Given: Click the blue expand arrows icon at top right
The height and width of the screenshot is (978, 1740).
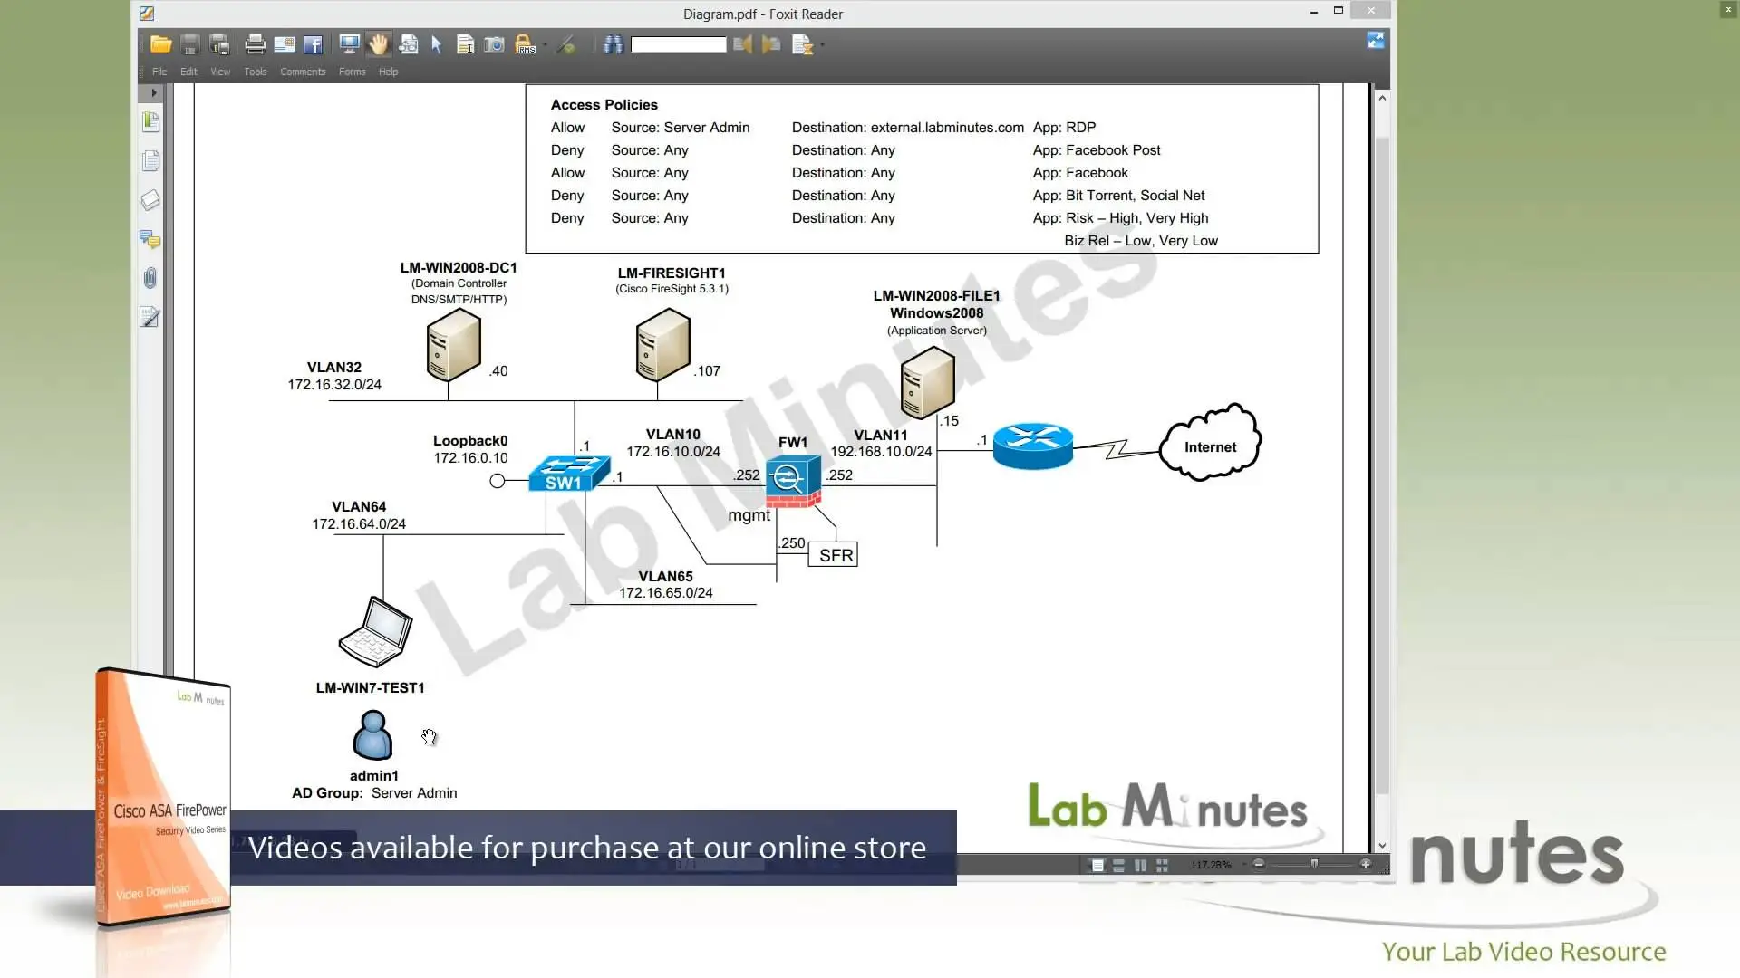Looking at the screenshot, I should 1376,40.
